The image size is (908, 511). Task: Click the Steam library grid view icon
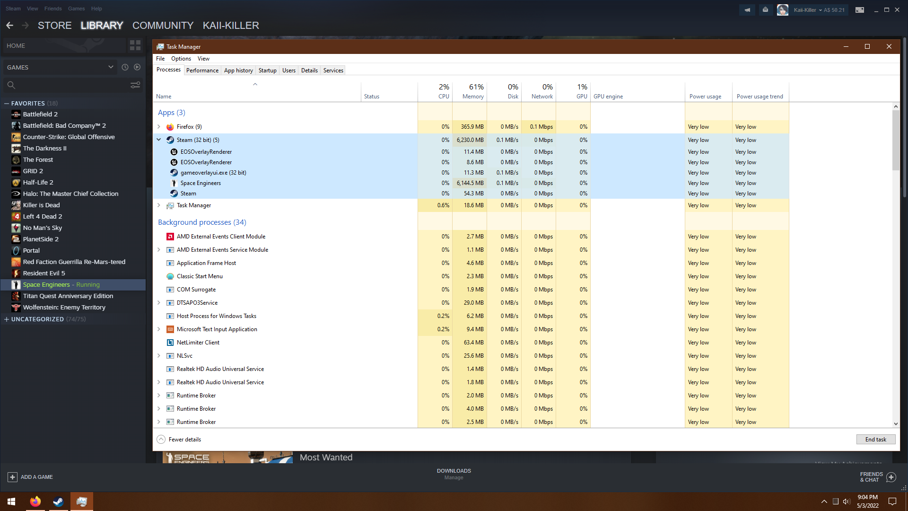point(135,45)
